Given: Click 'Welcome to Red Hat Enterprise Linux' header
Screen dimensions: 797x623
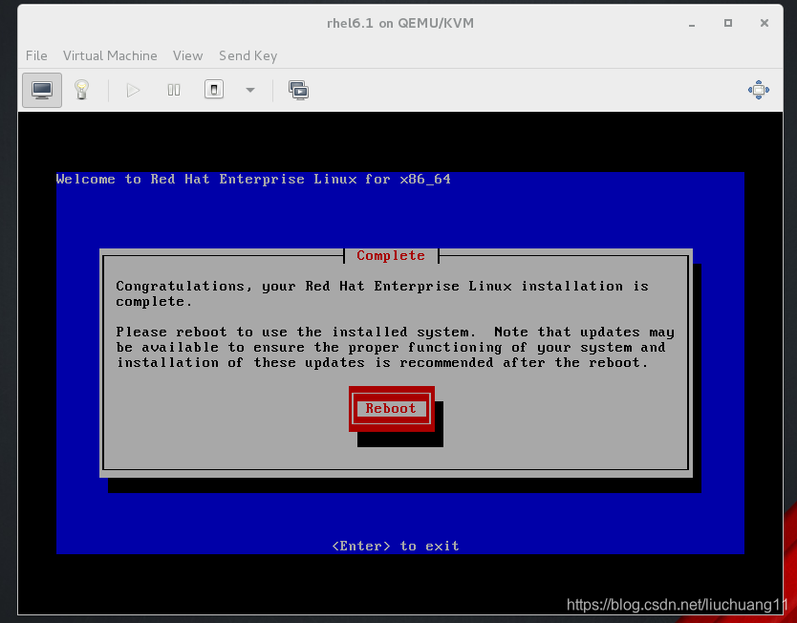Looking at the screenshot, I should 253,179.
